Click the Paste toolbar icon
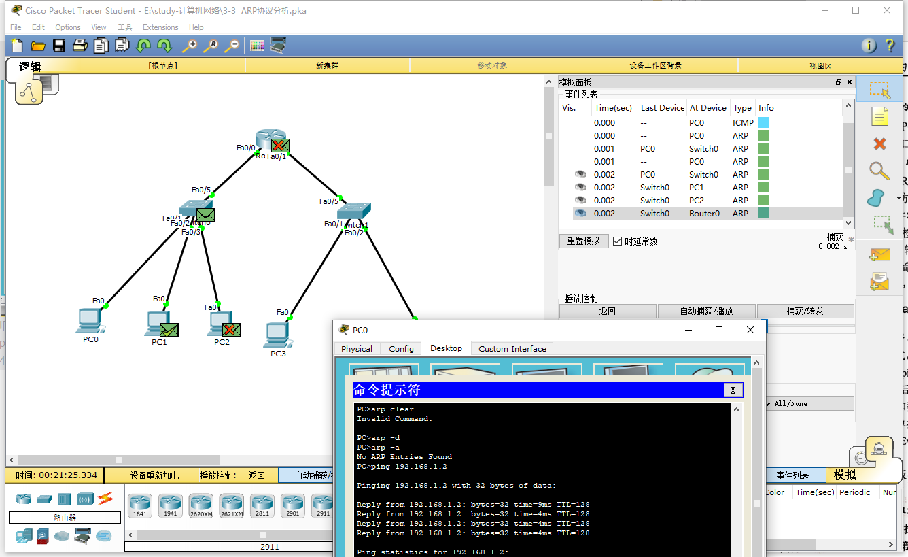This screenshot has height=557, width=908. tap(122, 46)
